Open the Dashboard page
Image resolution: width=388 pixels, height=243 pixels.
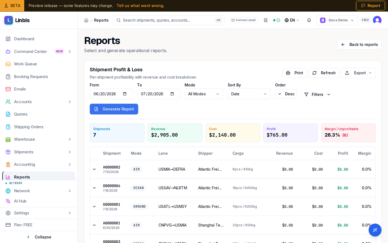pos(39,39)
